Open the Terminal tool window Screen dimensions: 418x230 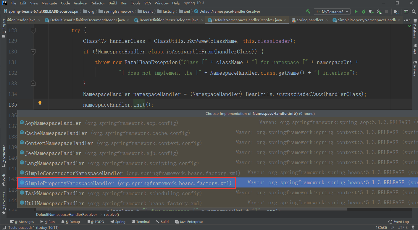tap(141, 222)
